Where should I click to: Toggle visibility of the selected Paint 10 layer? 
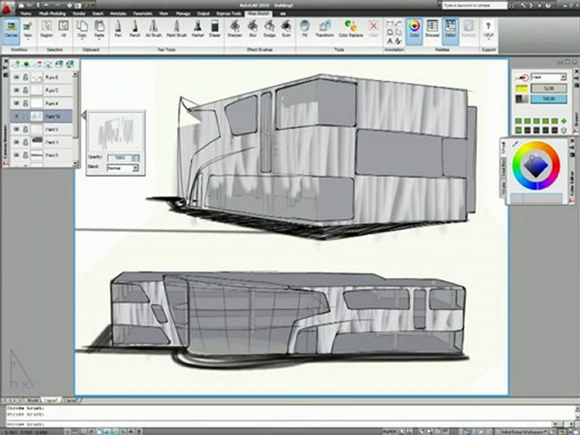(x=16, y=116)
